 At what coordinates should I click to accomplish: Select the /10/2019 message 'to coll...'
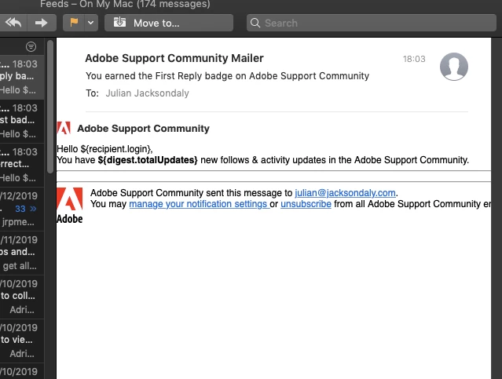(x=22, y=297)
